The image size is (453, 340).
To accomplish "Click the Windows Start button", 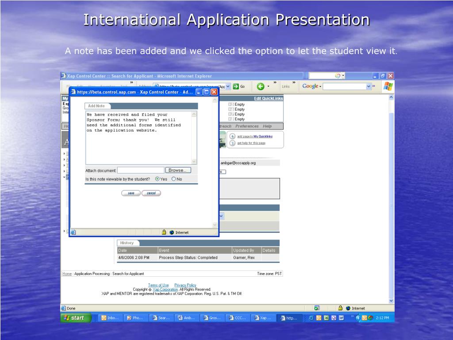I will pyautogui.click(x=75, y=318).
